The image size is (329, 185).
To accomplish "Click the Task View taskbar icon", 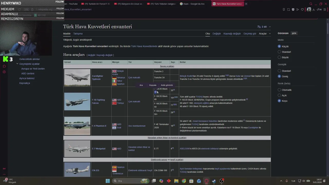I will [154, 181].
